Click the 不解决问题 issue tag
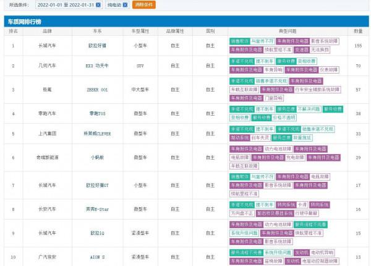Screen dimensions: 371x266 (309, 109)
